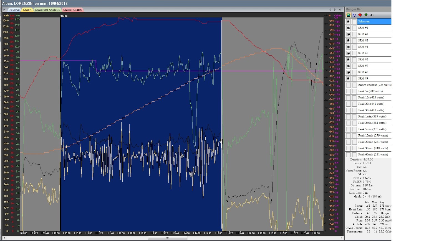The image size is (444, 241).
Task: Toggle eye visibility for Selection range
Action: (348, 22)
